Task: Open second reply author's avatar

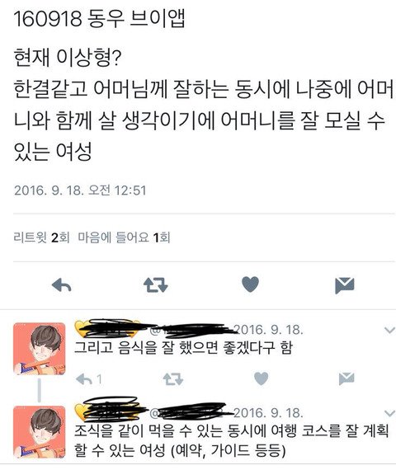Action: point(40,432)
